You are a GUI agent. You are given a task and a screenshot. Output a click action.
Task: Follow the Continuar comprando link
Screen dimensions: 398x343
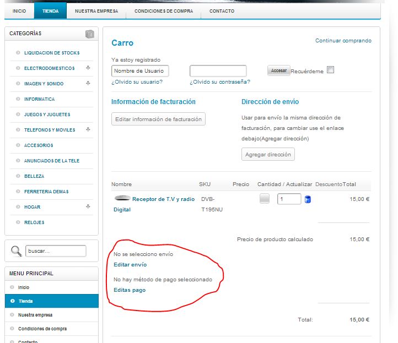[343, 41]
